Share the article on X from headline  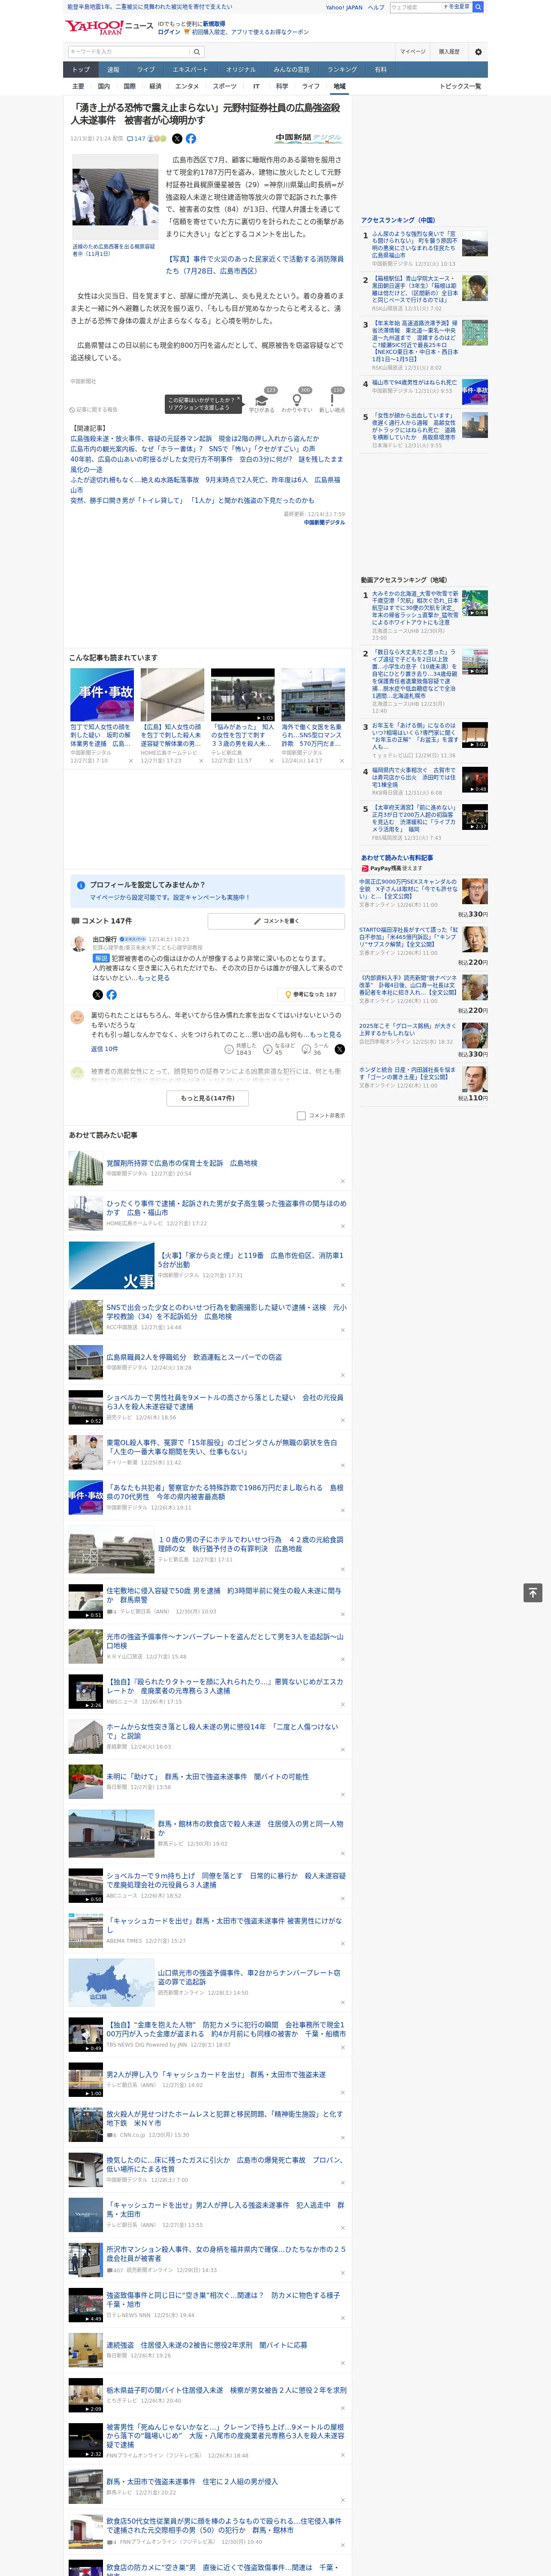point(177,139)
